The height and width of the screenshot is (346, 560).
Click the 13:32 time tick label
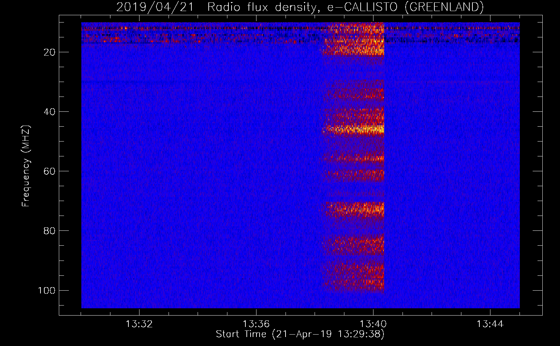139,324
